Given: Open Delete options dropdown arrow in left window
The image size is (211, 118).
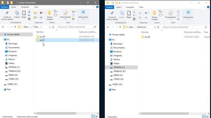Looking at the screenshot, I should 43,13.
